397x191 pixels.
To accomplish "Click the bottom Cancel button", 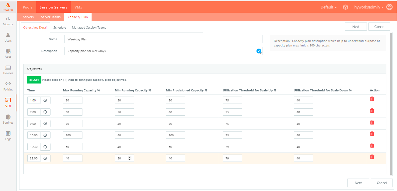I will tap(381, 183).
